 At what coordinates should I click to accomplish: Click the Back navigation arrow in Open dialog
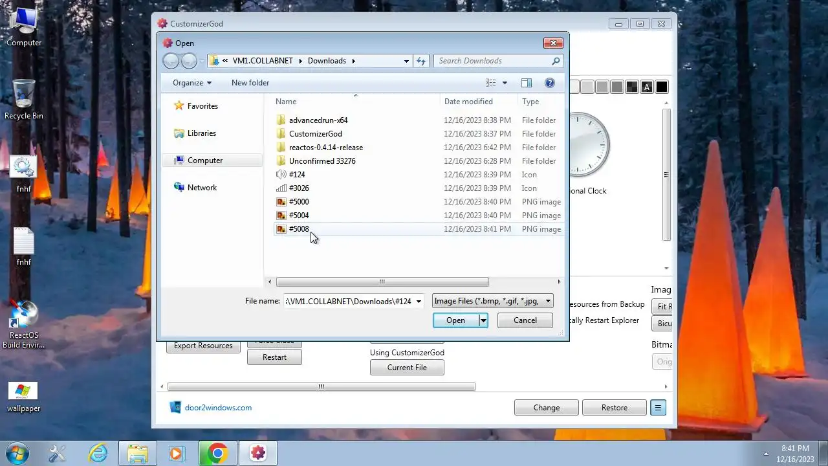click(x=171, y=61)
